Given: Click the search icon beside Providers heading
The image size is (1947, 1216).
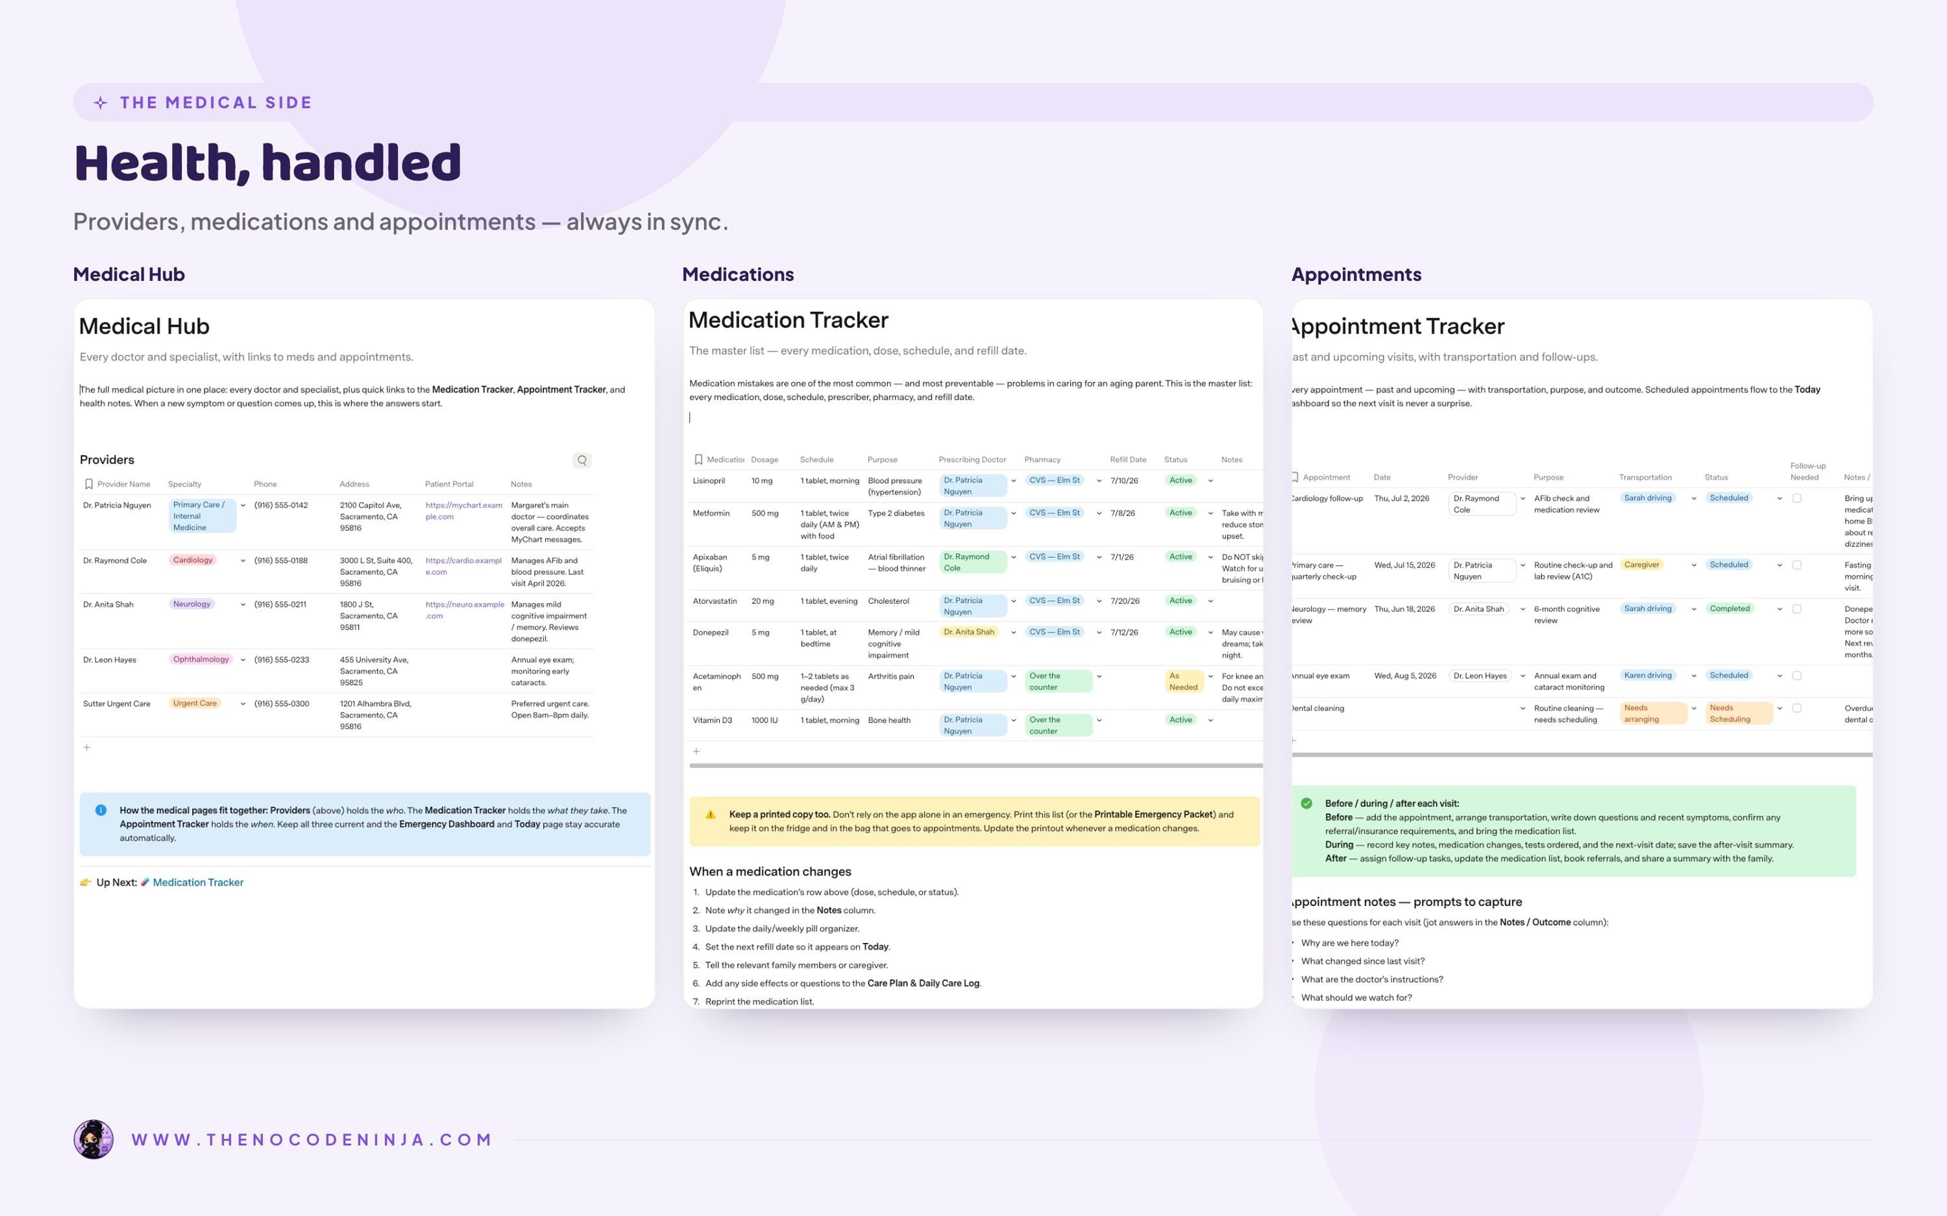Looking at the screenshot, I should 582,460.
